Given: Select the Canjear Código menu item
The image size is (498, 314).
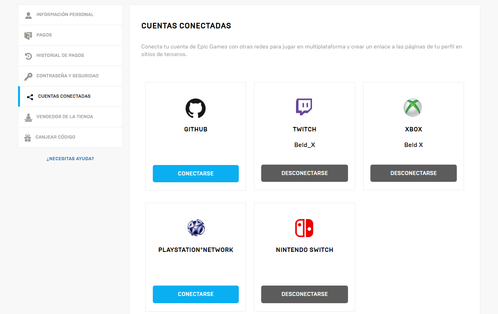Looking at the screenshot, I should point(55,137).
